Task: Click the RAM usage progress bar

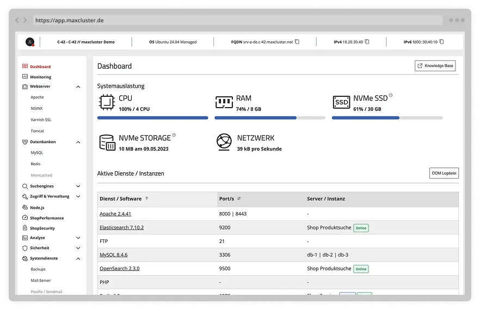Action: (270, 118)
